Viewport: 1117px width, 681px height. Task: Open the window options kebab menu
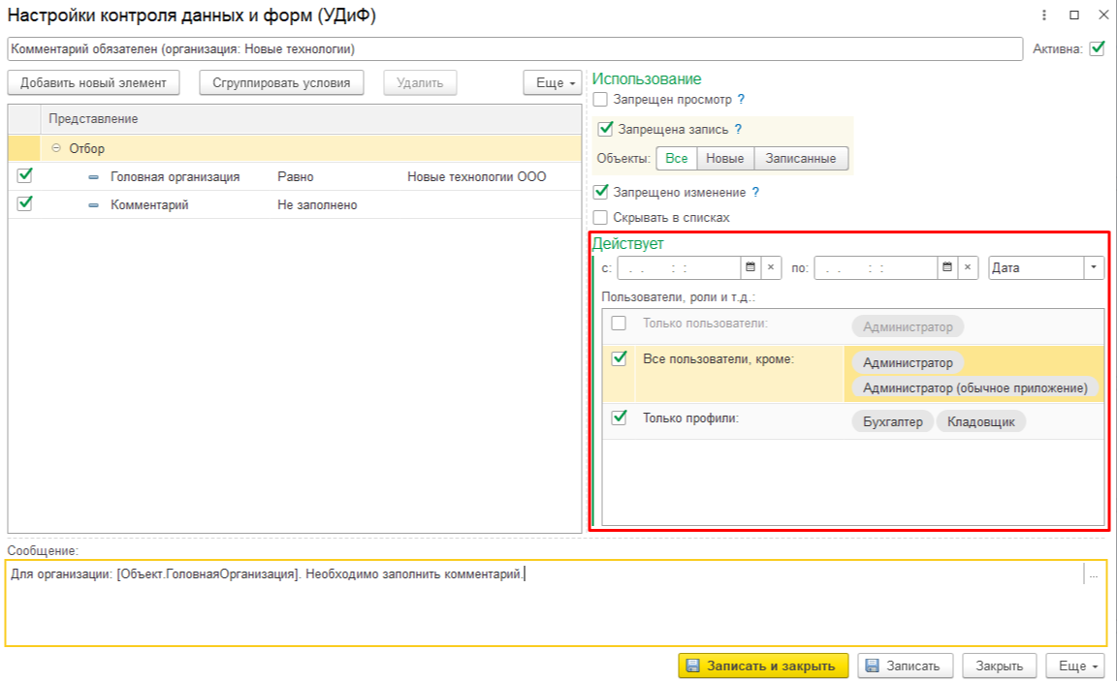(x=1044, y=15)
